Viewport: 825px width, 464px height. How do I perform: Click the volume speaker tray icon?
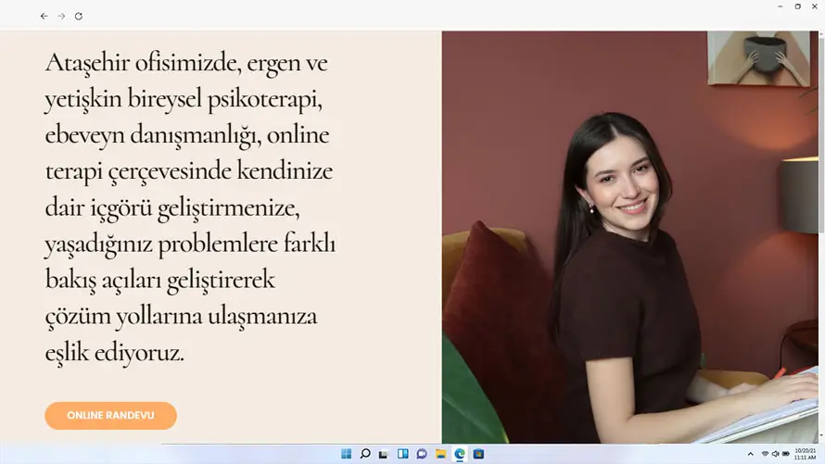pyautogui.click(x=775, y=454)
